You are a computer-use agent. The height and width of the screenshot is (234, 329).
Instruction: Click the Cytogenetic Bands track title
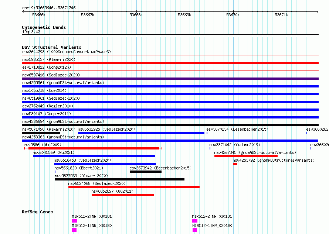coord(44,27)
